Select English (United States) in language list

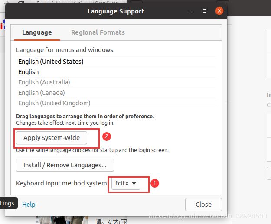(51, 62)
